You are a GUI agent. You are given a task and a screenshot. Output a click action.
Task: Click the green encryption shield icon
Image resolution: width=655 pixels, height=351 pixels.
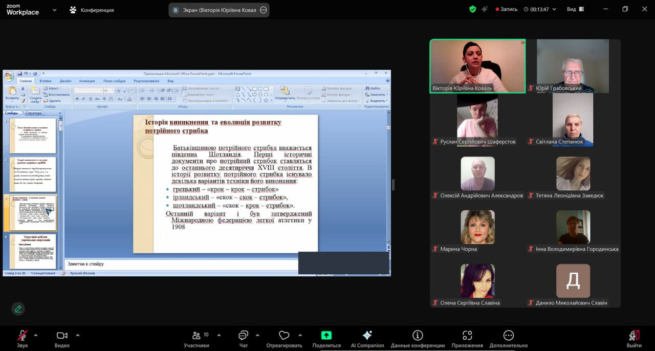pos(472,9)
